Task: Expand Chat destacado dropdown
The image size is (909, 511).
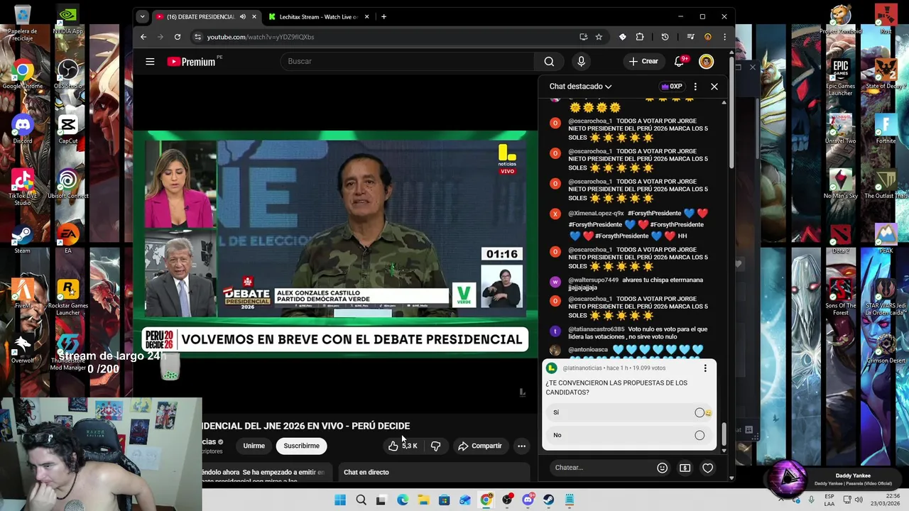Action: click(x=580, y=87)
